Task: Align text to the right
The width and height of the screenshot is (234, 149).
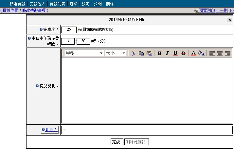Action: click(228, 53)
